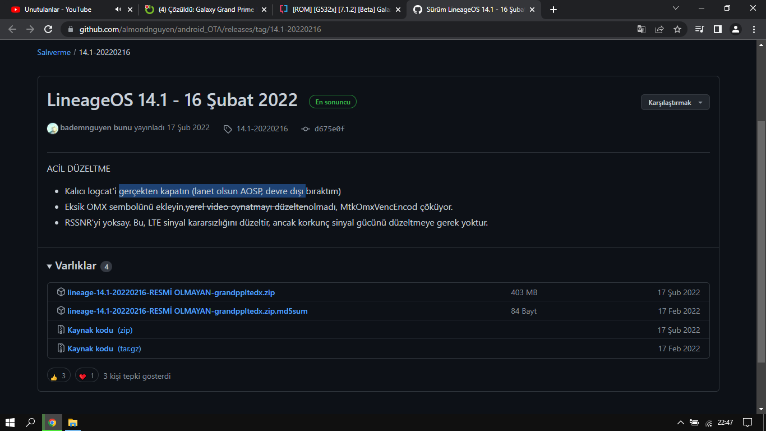Viewport: 766px width, 431px height.
Task: Open the Chrome profile menu
Action: [736, 29]
